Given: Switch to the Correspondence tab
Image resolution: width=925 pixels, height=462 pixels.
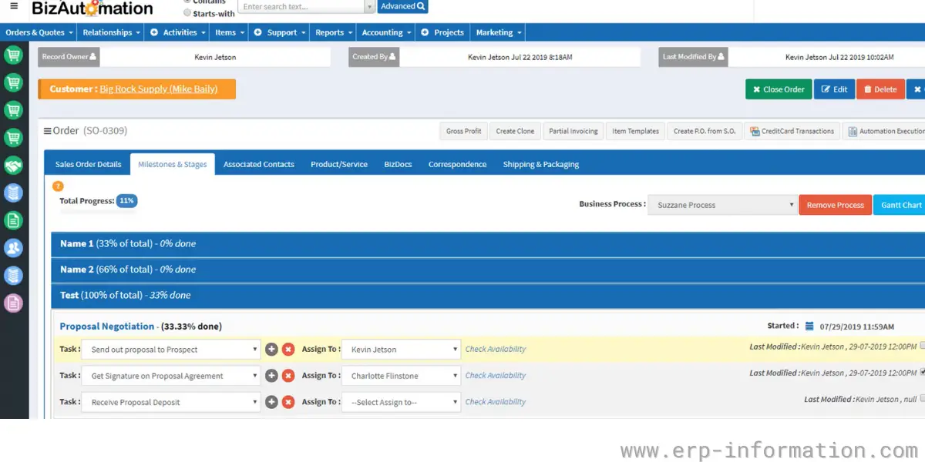Looking at the screenshot, I should (457, 164).
